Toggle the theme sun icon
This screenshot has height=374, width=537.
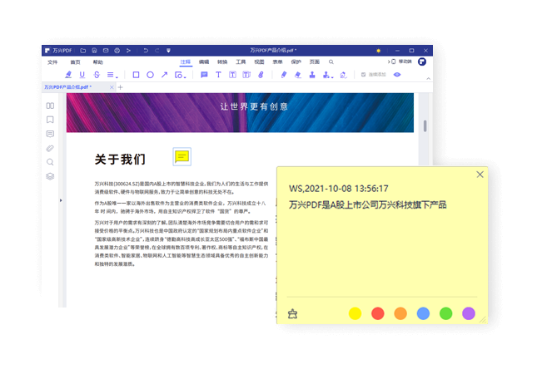[379, 51]
